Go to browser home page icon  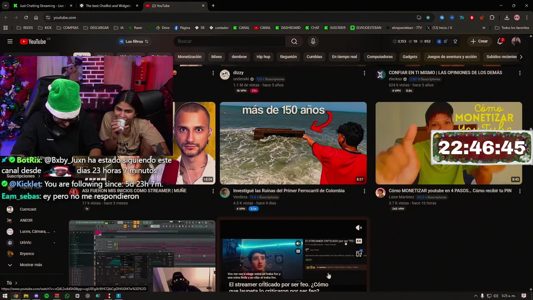pos(36,17)
